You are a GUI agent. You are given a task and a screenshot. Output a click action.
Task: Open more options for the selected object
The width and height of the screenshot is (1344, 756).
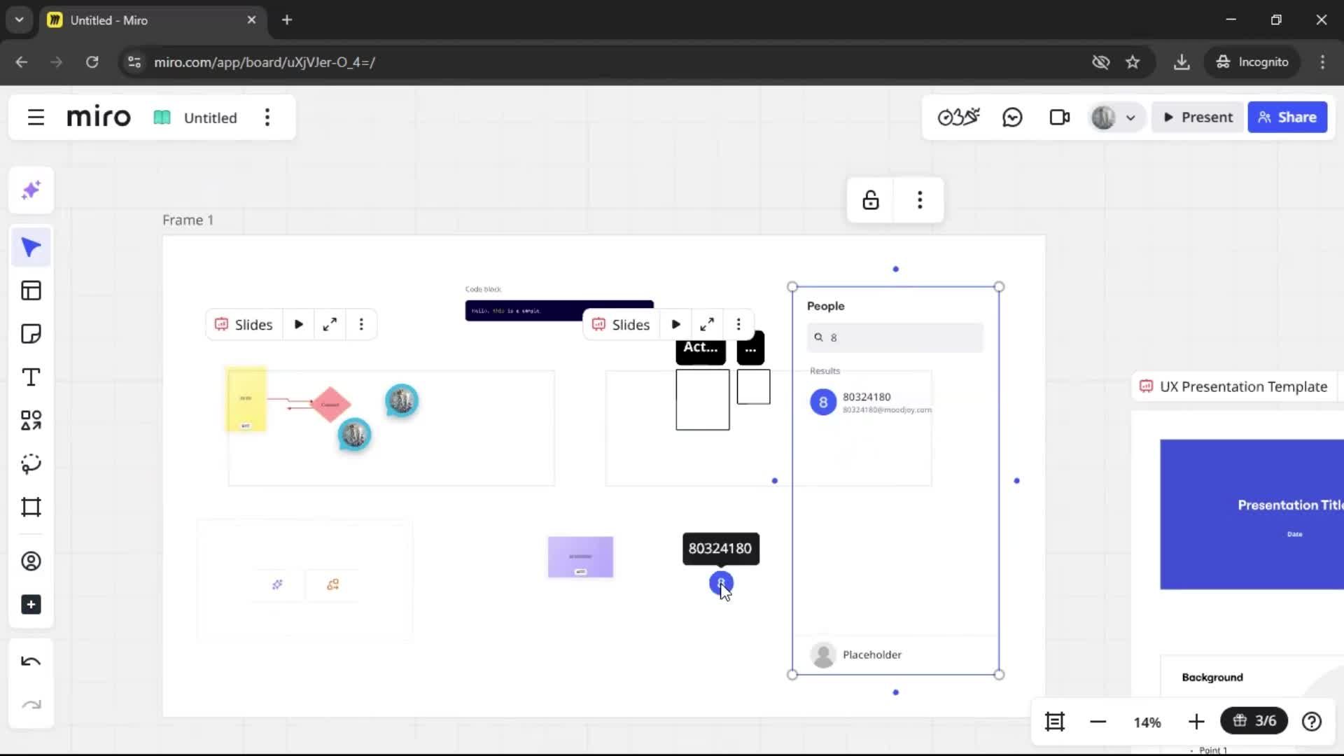click(920, 200)
